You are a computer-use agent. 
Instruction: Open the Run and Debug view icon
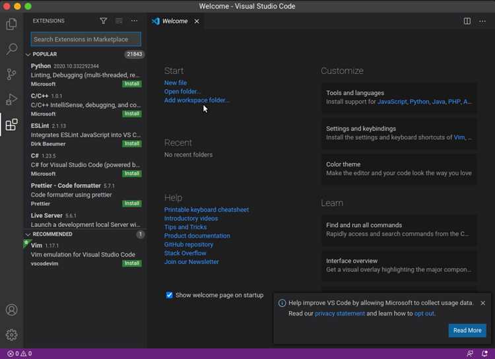(11, 100)
